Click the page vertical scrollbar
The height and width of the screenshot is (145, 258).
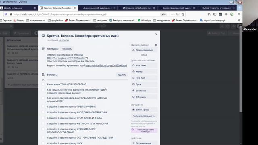(241, 69)
